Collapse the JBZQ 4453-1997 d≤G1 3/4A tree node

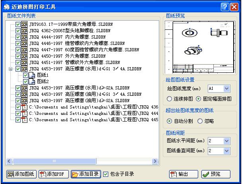pos(11,69)
